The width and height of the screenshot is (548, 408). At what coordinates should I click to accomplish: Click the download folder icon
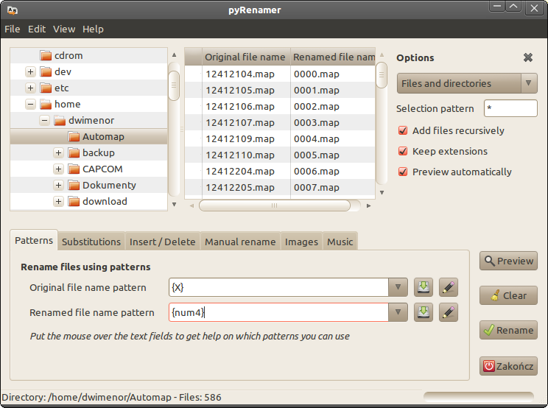coord(74,201)
